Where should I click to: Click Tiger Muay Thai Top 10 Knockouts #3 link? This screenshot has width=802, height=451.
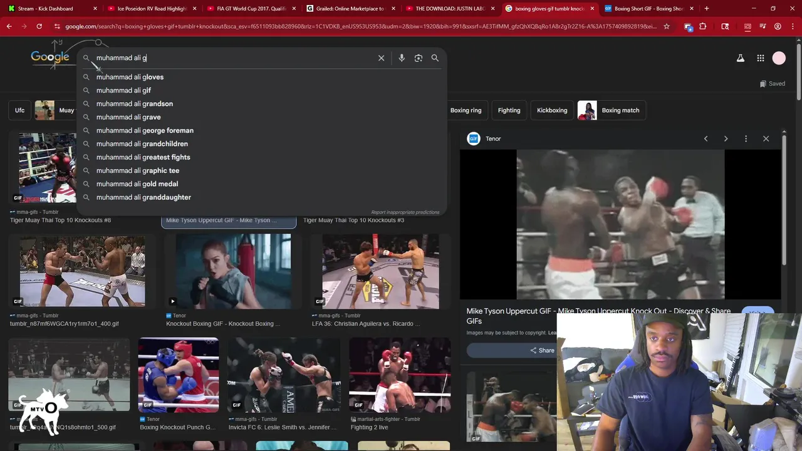point(353,220)
